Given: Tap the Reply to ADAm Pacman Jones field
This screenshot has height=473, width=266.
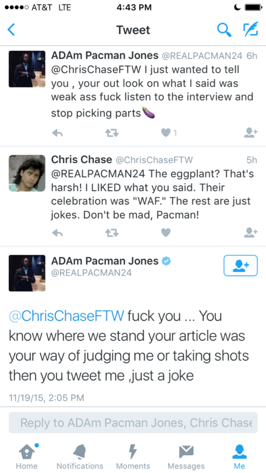Looking at the screenshot, I should pyautogui.click(x=133, y=423).
